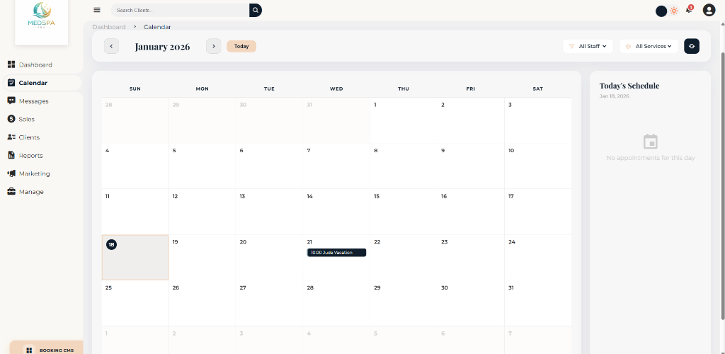Screen dimensions: 725x354
Task: Select January 31 date cell
Action: pos(538,303)
